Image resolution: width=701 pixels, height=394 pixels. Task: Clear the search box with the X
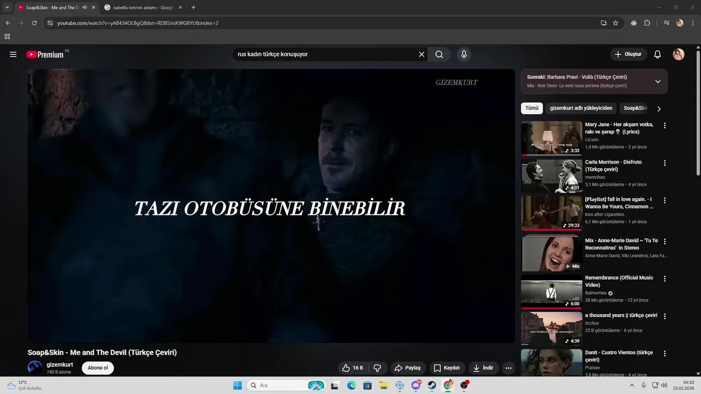click(x=422, y=54)
